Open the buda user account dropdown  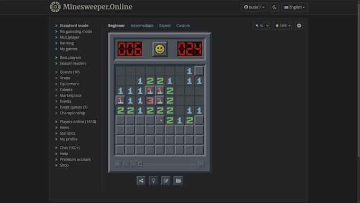(254, 7)
